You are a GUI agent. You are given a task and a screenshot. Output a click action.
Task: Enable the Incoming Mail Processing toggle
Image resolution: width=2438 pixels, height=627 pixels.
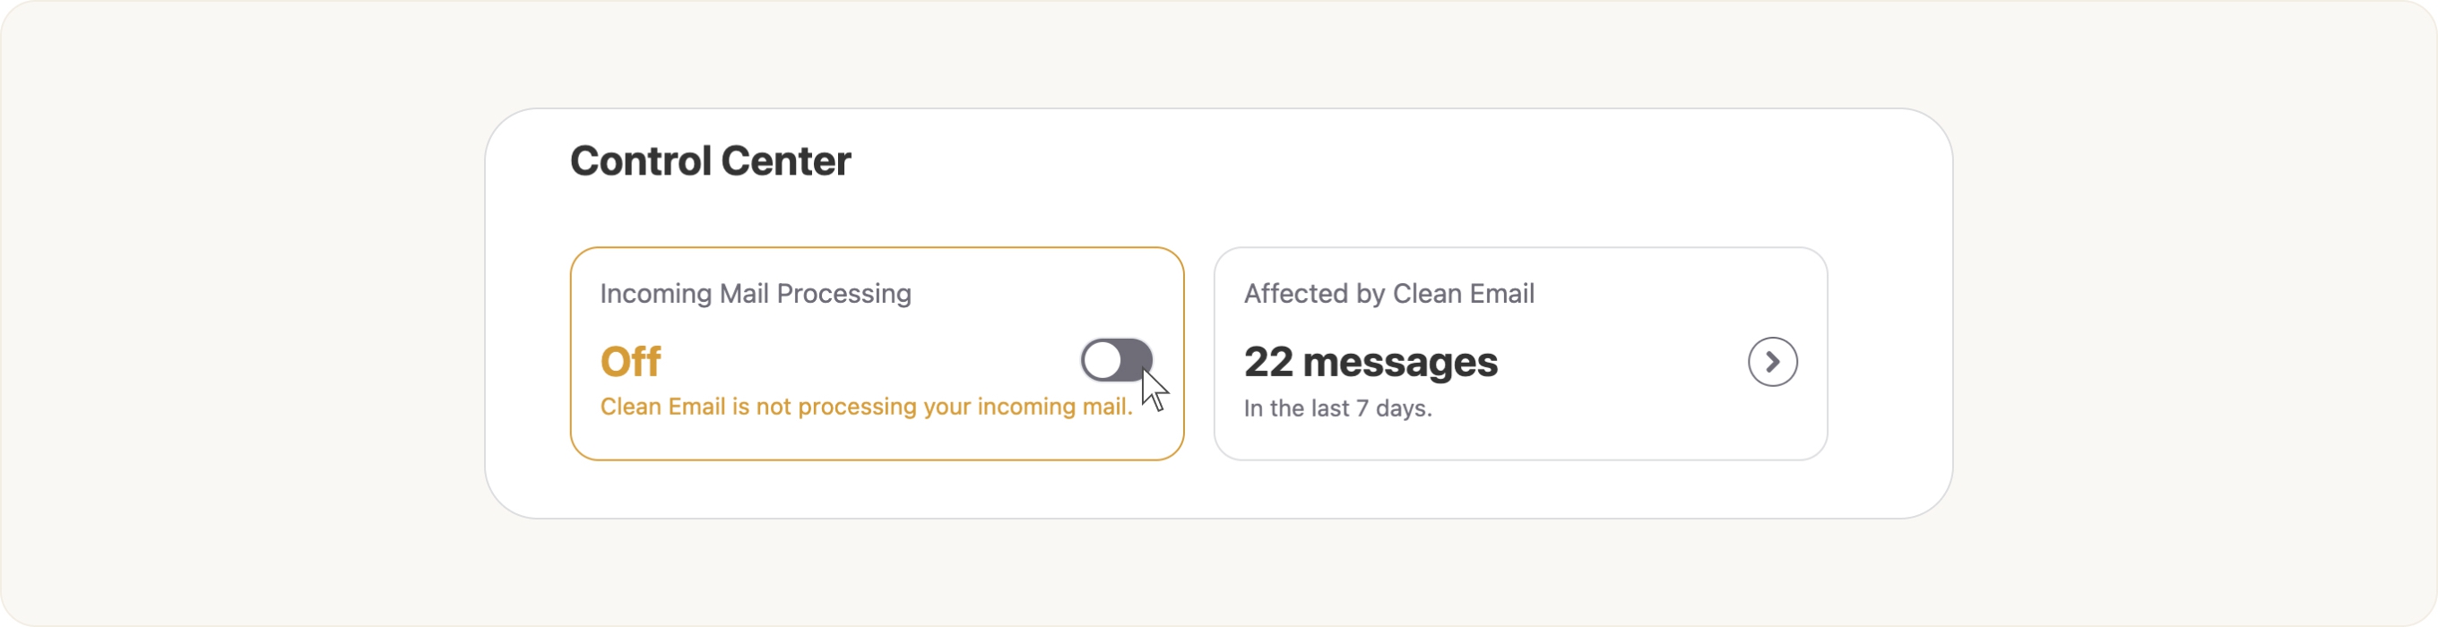pos(1116,360)
